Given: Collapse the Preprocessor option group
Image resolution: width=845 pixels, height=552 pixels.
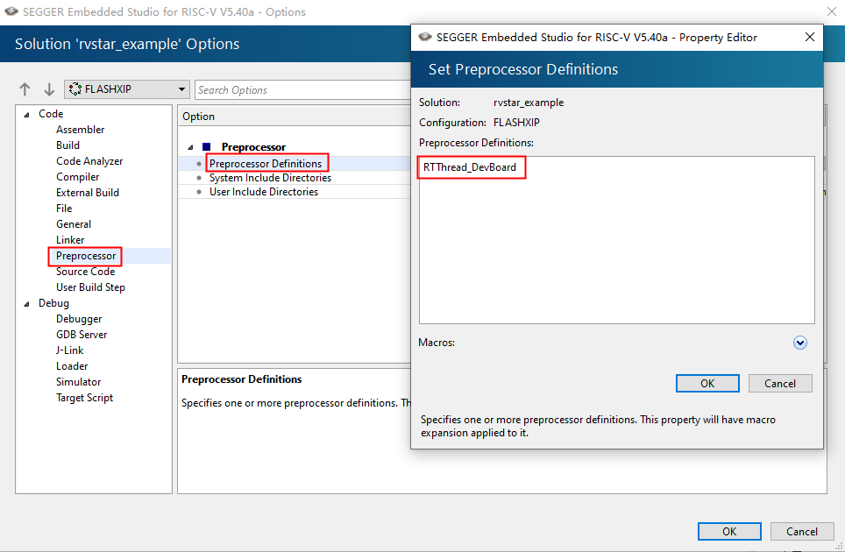Looking at the screenshot, I should [190, 147].
